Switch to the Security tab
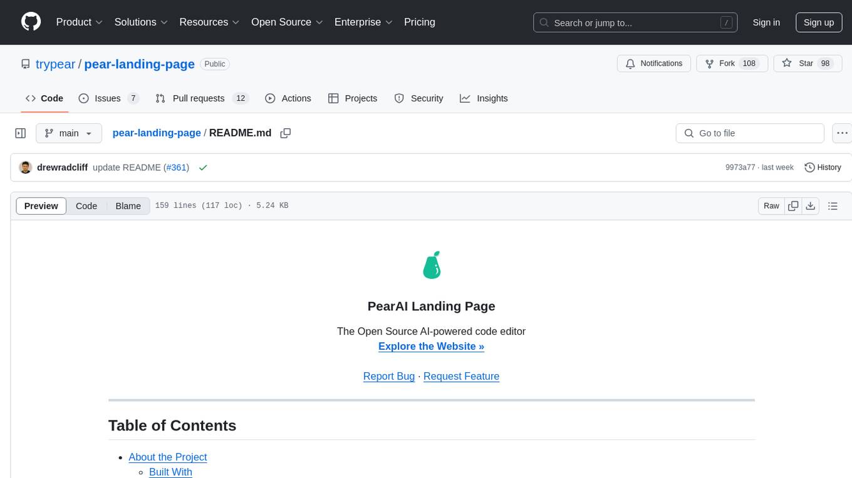 pos(418,98)
